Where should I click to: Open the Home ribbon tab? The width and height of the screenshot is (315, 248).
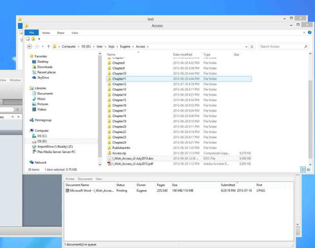tap(46, 33)
